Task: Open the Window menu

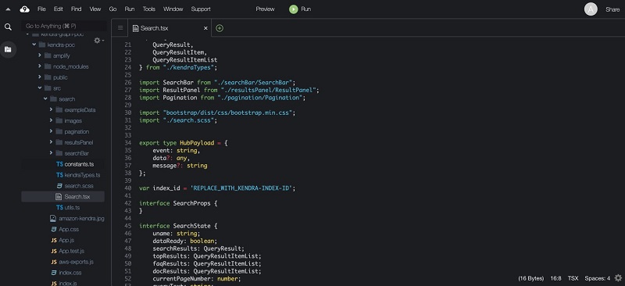Action: click(173, 9)
